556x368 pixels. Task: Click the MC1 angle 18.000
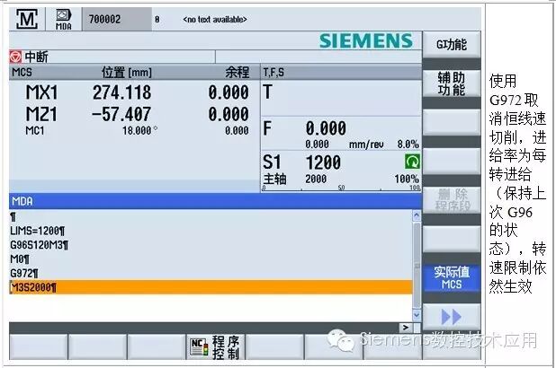pyautogui.click(x=139, y=130)
